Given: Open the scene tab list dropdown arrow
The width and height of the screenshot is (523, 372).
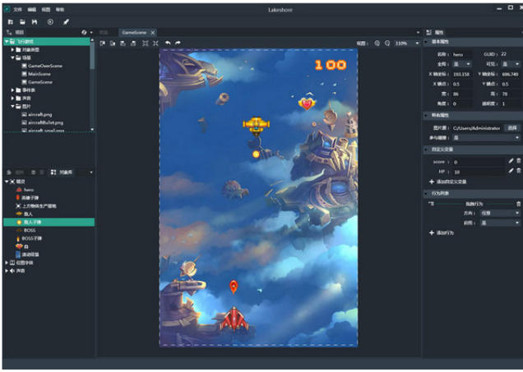Looking at the screenshot, I should [x=418, y=33].
